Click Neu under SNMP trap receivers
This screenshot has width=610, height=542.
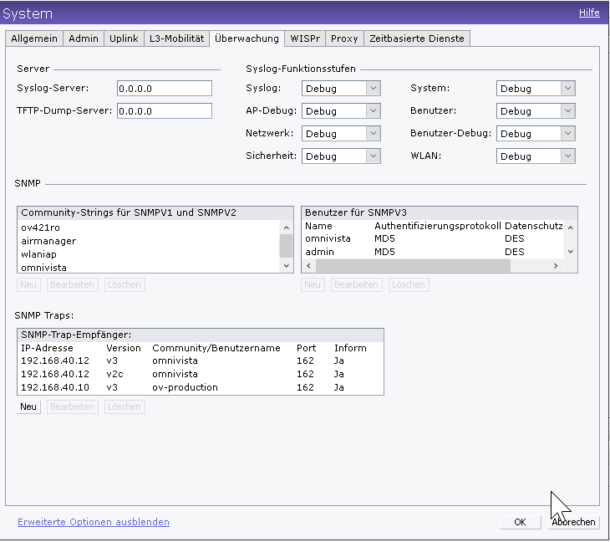tap(28, 406)
